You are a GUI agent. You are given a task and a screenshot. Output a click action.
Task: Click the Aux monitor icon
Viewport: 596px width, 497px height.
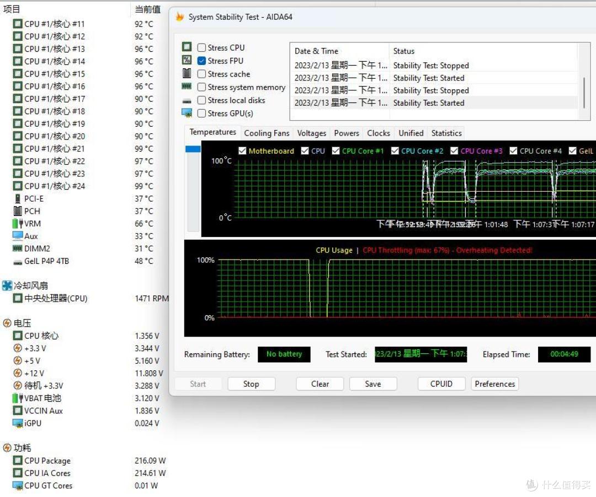coord(18,236)
